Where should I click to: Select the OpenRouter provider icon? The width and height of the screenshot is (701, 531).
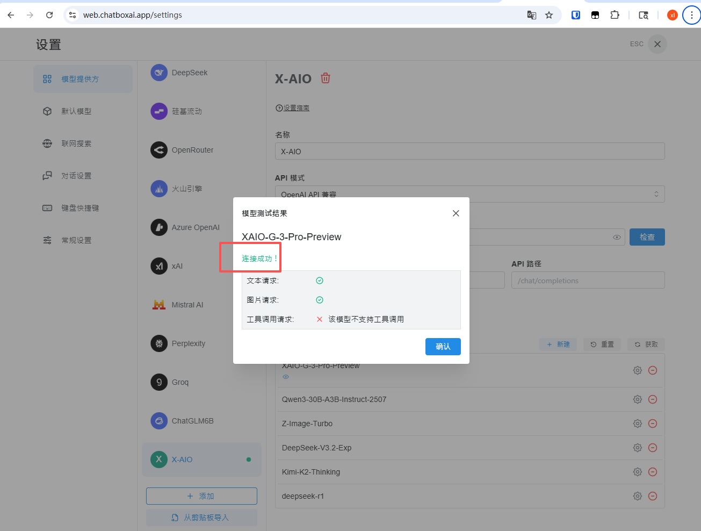click(x=159, y=150)
